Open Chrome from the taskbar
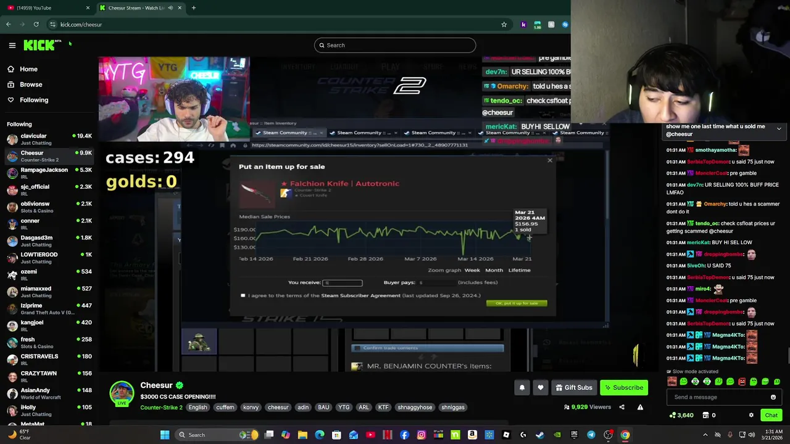Image resolution: width=790 pixels, height=444 pixels. point(625,435)
